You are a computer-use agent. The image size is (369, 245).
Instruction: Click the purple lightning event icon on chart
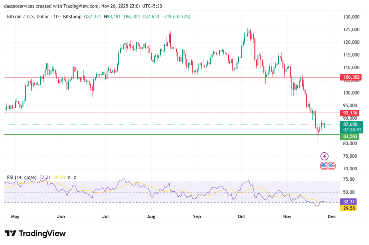pos(324,156)
